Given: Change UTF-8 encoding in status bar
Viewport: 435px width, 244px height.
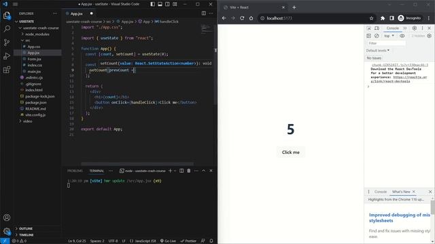Looking at the screenshot, I should coord(113,241).
